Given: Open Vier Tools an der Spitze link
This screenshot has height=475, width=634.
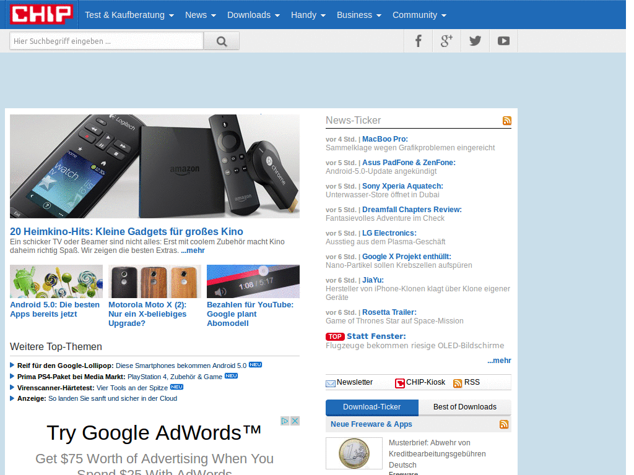Looking at the screenshot, I should pos(132,388).
